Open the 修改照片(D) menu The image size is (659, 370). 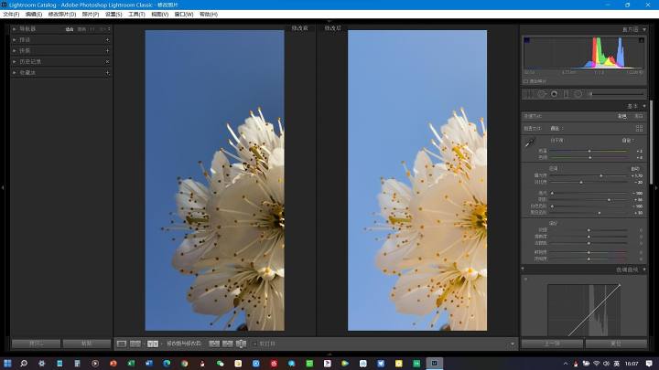pos(62,15)
